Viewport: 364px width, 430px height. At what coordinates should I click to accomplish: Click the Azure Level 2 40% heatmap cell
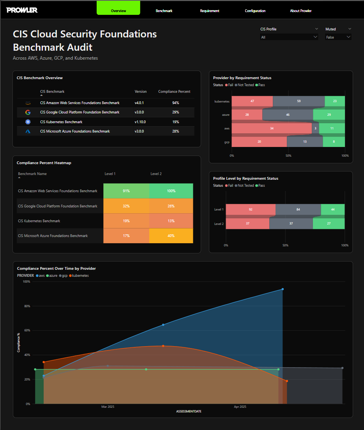[171, 236]
